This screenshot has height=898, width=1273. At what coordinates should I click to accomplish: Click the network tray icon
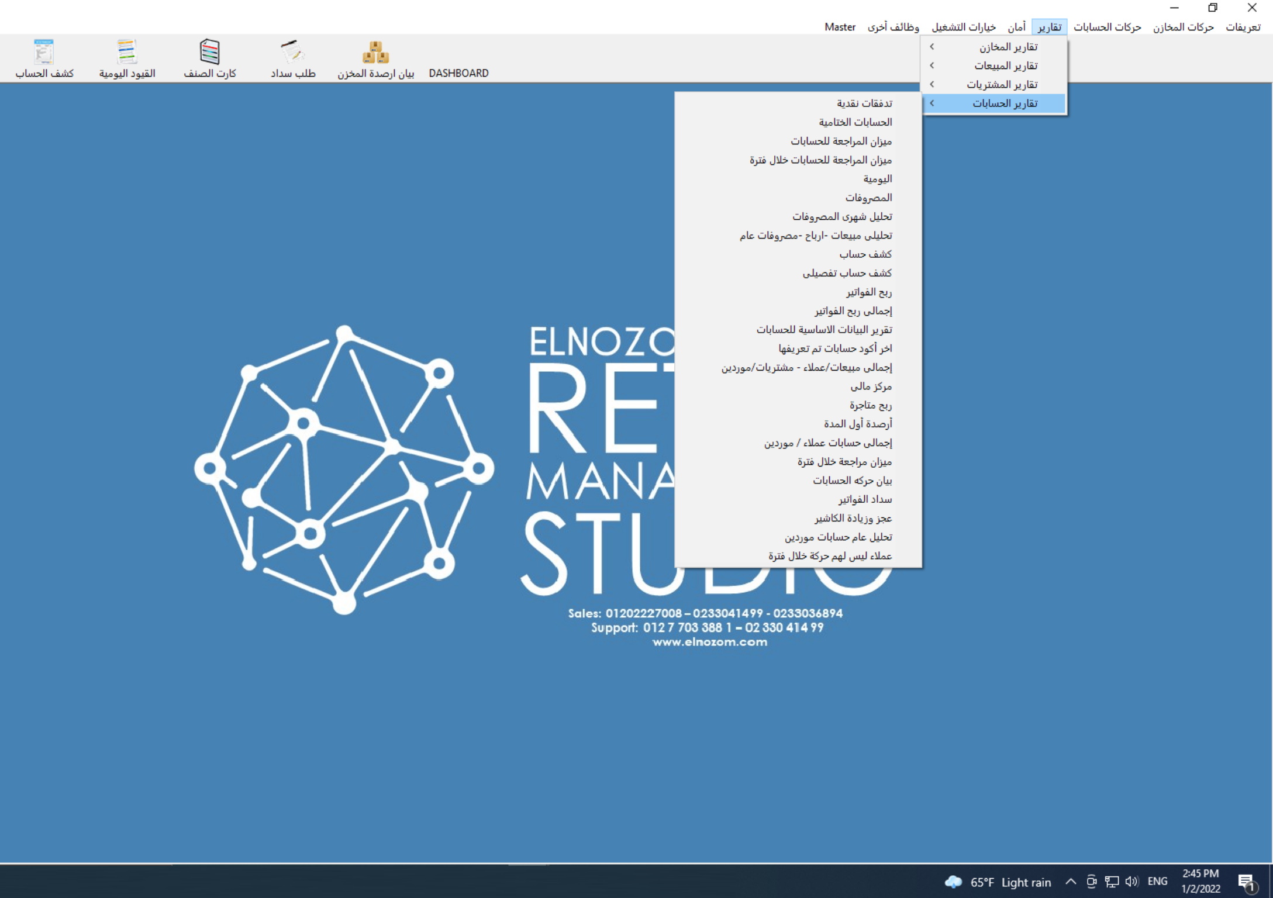[x=1112, y=882]
